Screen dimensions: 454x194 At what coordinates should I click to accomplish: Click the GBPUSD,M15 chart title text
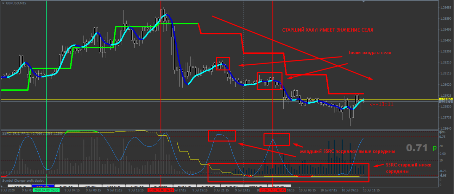(x=16, y=3)
